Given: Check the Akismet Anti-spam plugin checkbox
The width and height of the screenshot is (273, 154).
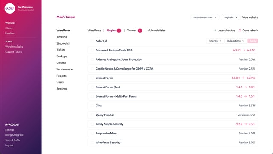Looking at the screenshot, I should [92, 59].
